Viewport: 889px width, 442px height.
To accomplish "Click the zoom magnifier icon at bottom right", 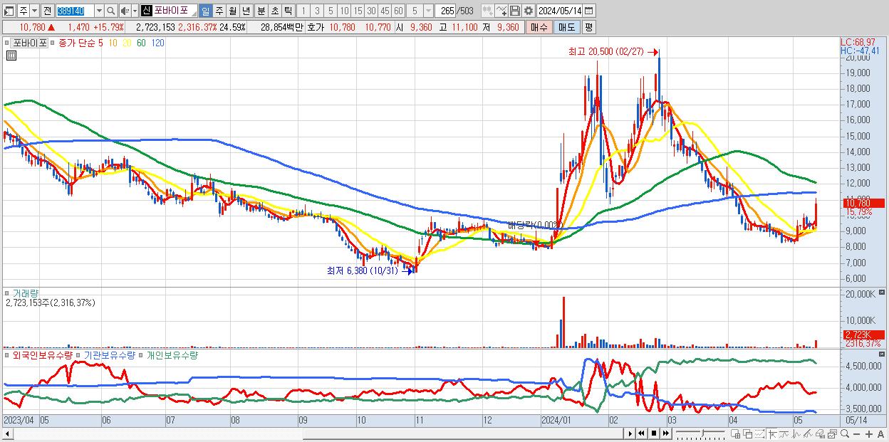I will pos(845,433).
